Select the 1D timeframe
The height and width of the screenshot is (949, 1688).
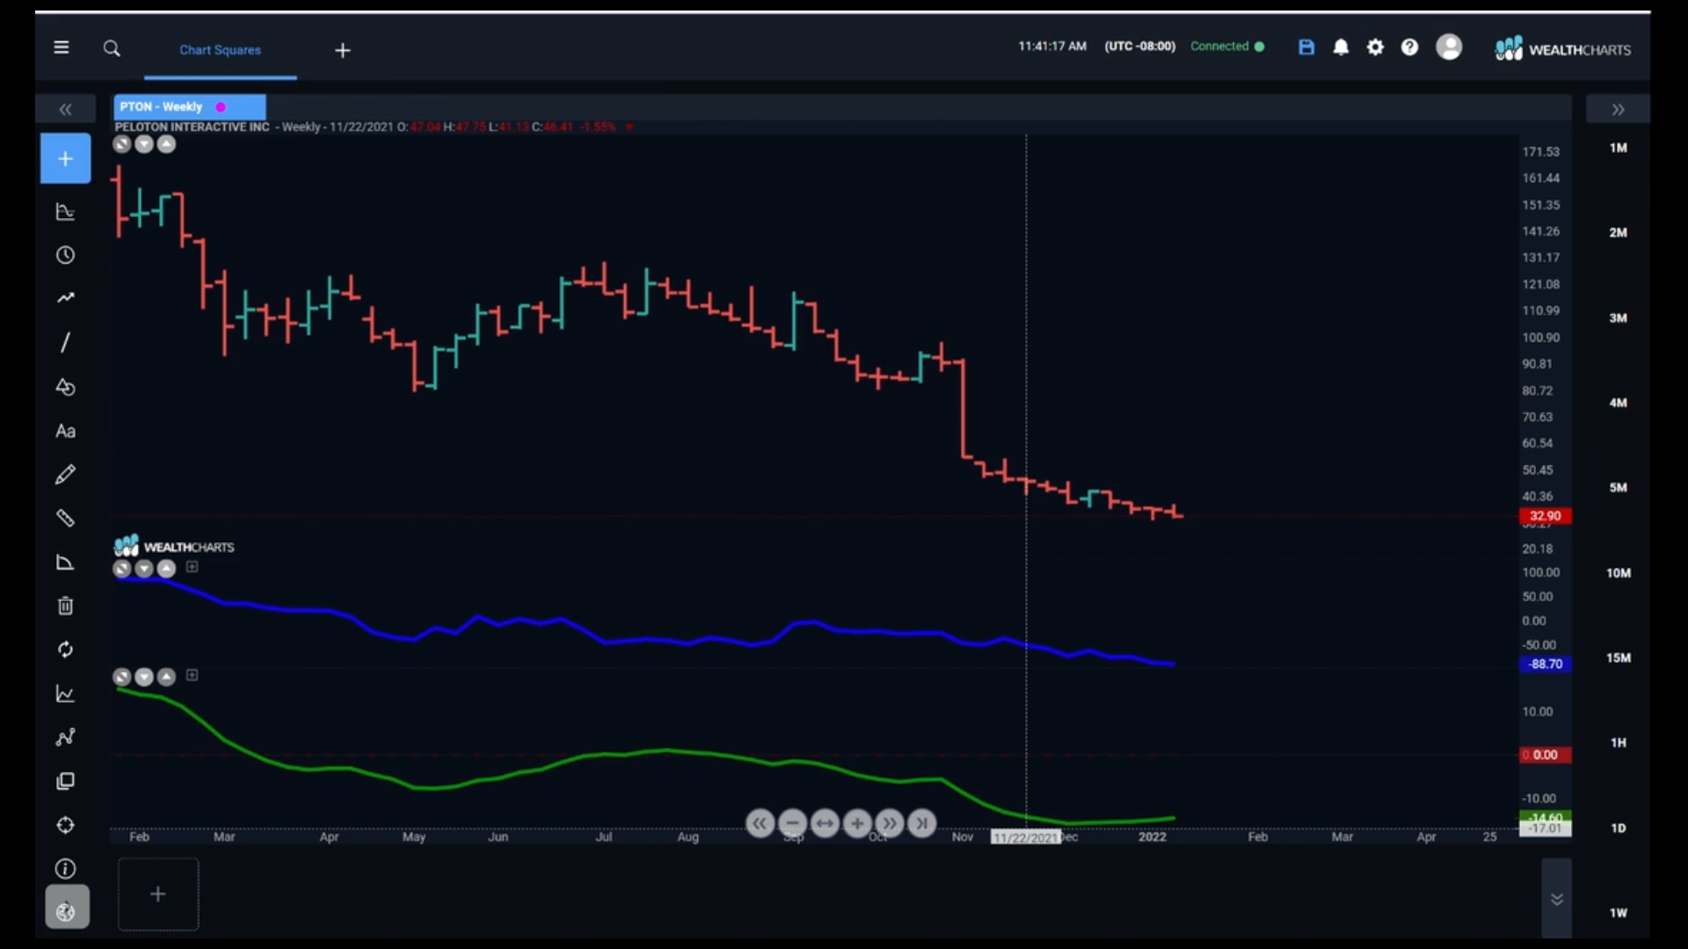point(1618,829)
